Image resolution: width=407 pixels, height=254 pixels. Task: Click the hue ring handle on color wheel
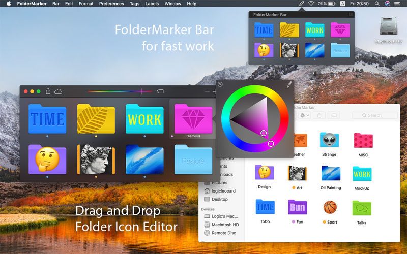[x=271, y=144]
